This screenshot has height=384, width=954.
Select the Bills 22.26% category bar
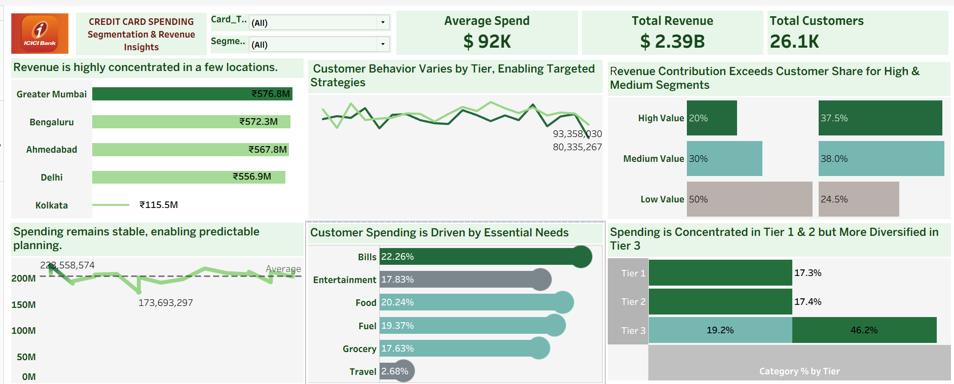486,257
